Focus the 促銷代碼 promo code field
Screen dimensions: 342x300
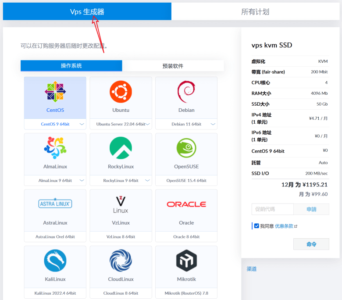pos(272,209)
